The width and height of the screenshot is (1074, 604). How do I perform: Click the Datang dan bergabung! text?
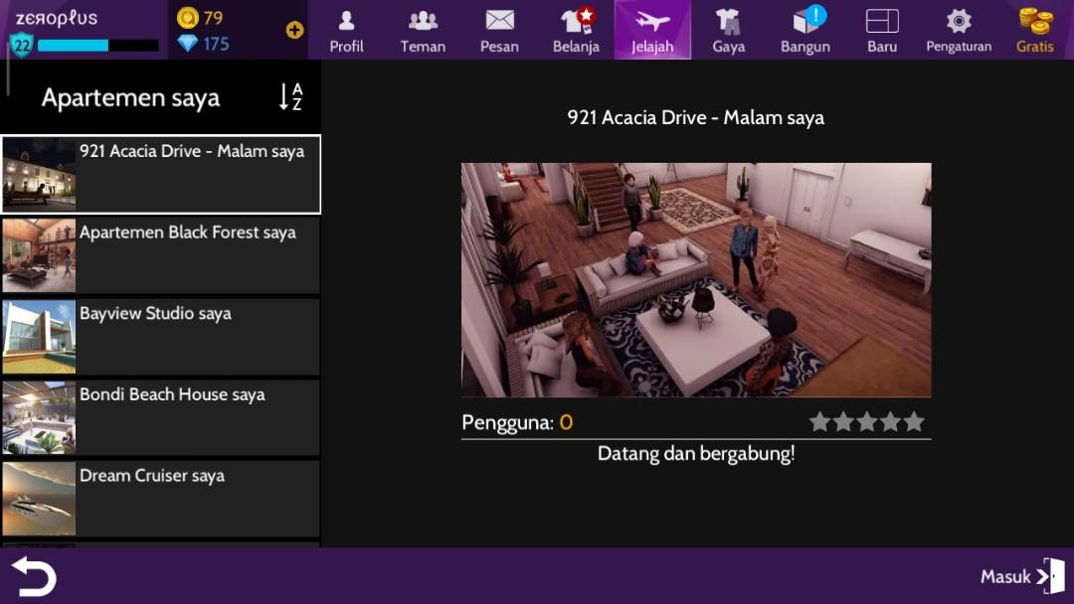pyautogui.click(x=696, y=454)
